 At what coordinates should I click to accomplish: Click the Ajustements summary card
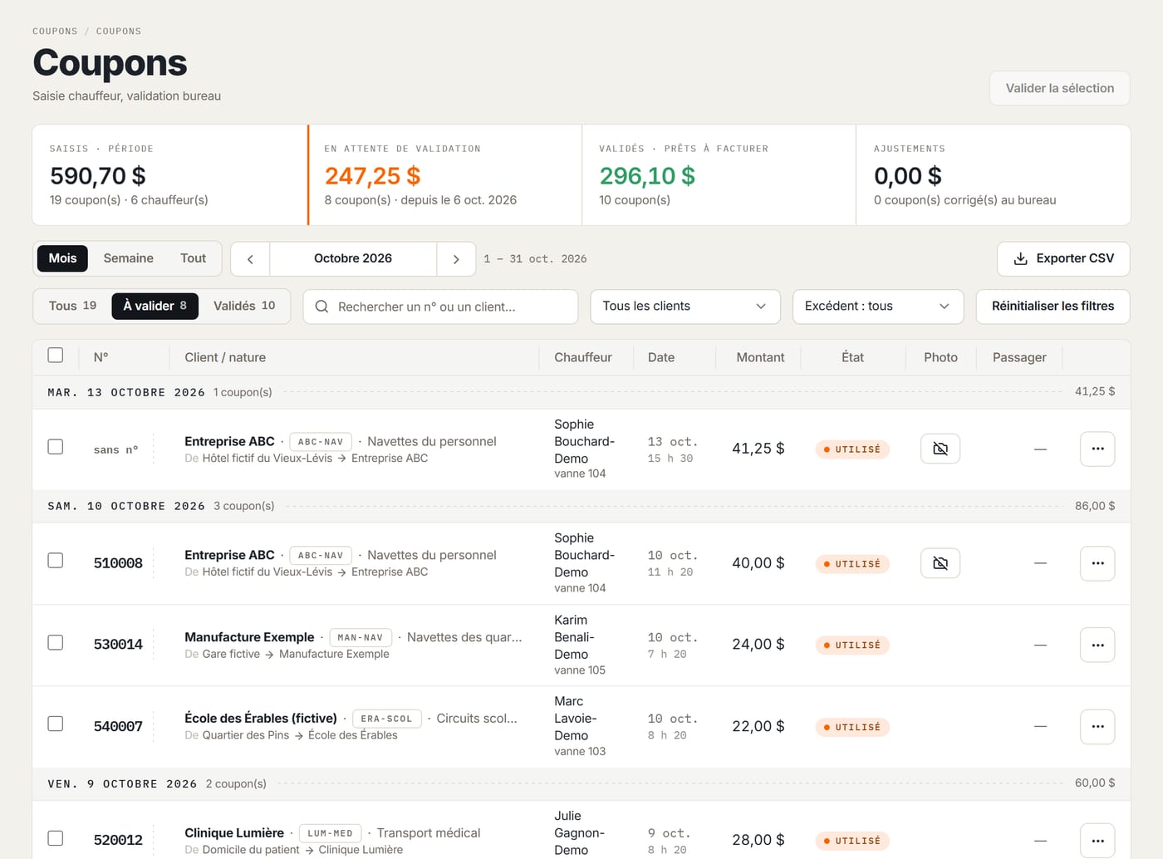(994, 175)
